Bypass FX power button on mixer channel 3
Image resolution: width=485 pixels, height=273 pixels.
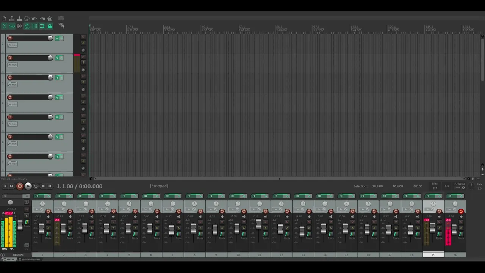(x=92, y=196)
